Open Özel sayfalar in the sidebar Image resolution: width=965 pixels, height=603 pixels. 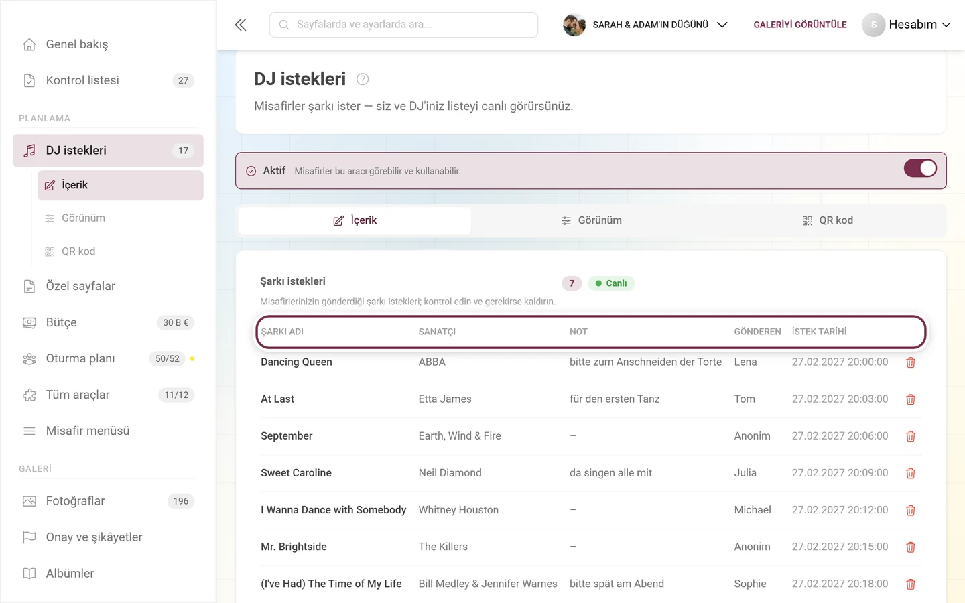108,286
